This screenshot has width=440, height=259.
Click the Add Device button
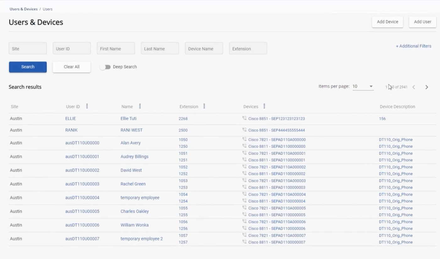(388, 22)
